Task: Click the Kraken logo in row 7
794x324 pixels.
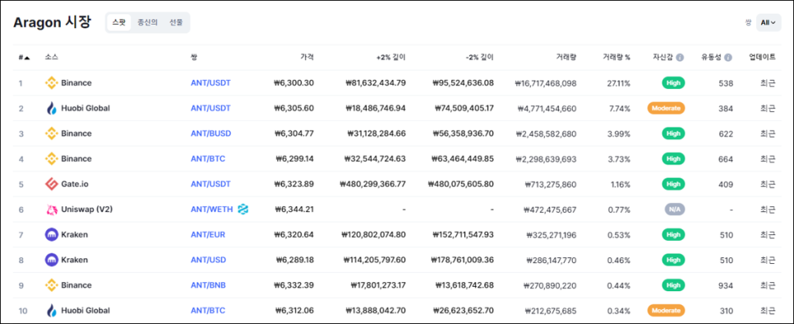Action: click(51, 235)
